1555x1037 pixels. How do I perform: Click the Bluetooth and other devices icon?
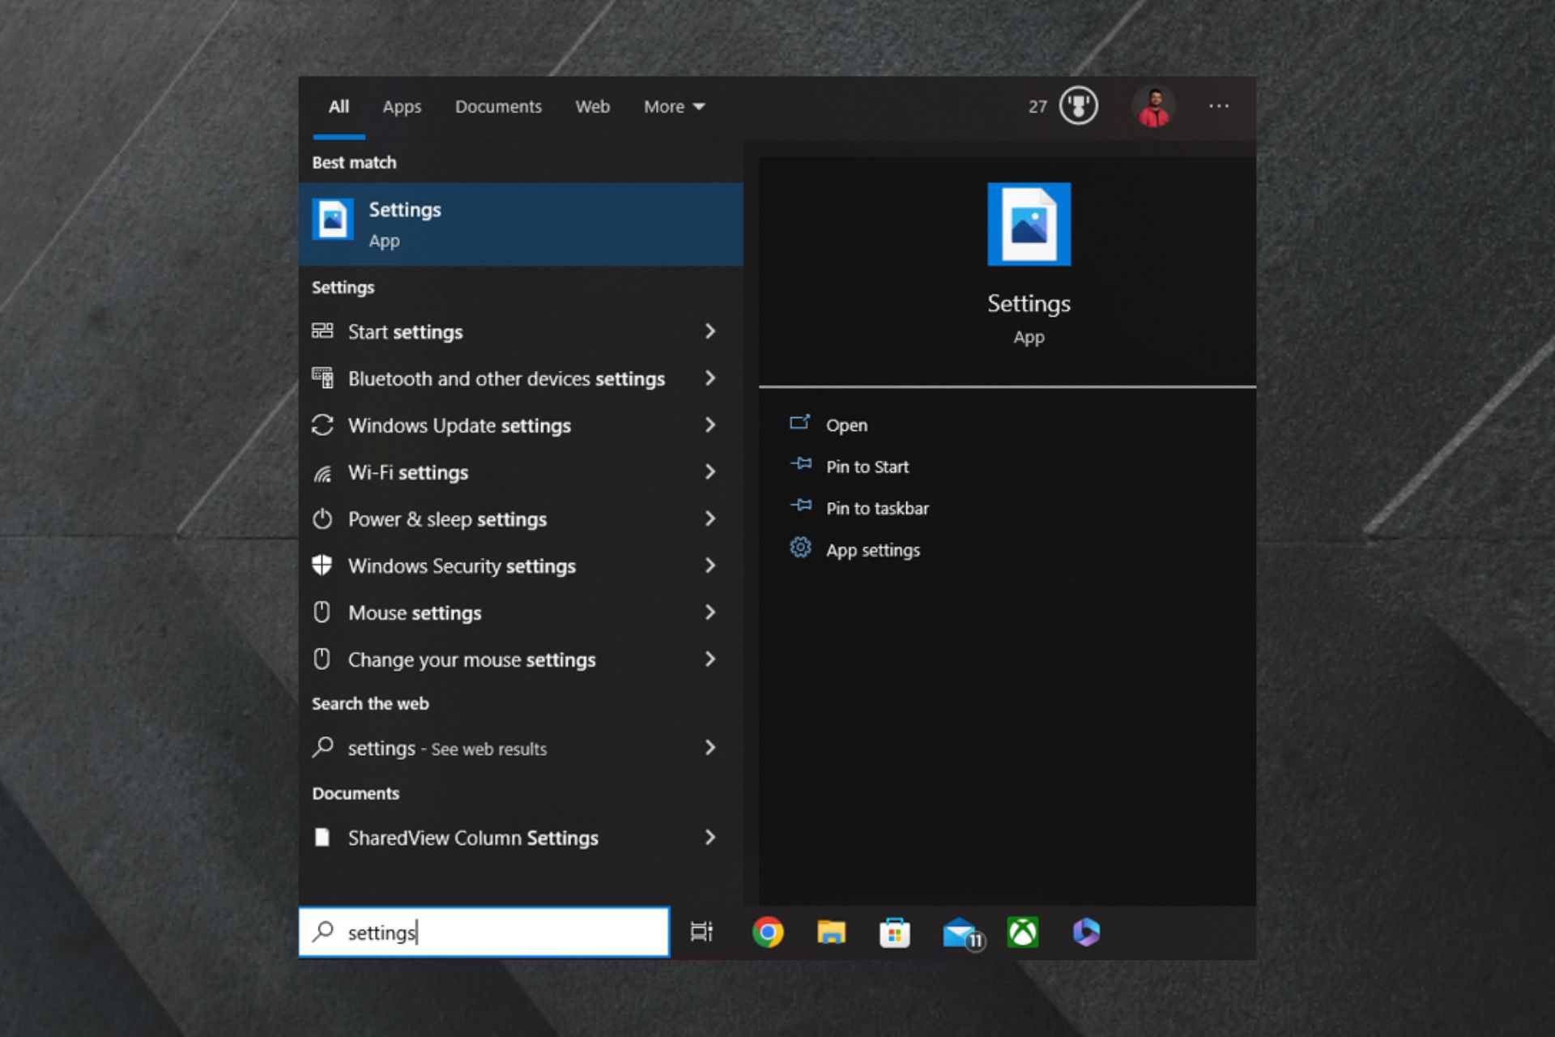click(322, 378)
